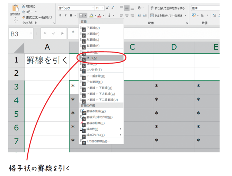Click the fill color paint bucket
Viewport: 232px width, 176px height.
91,15
